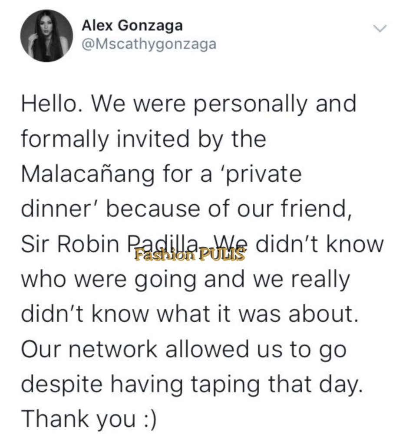Expand the tweet options chevron
The image size is (406, 444).
(380, 28)
